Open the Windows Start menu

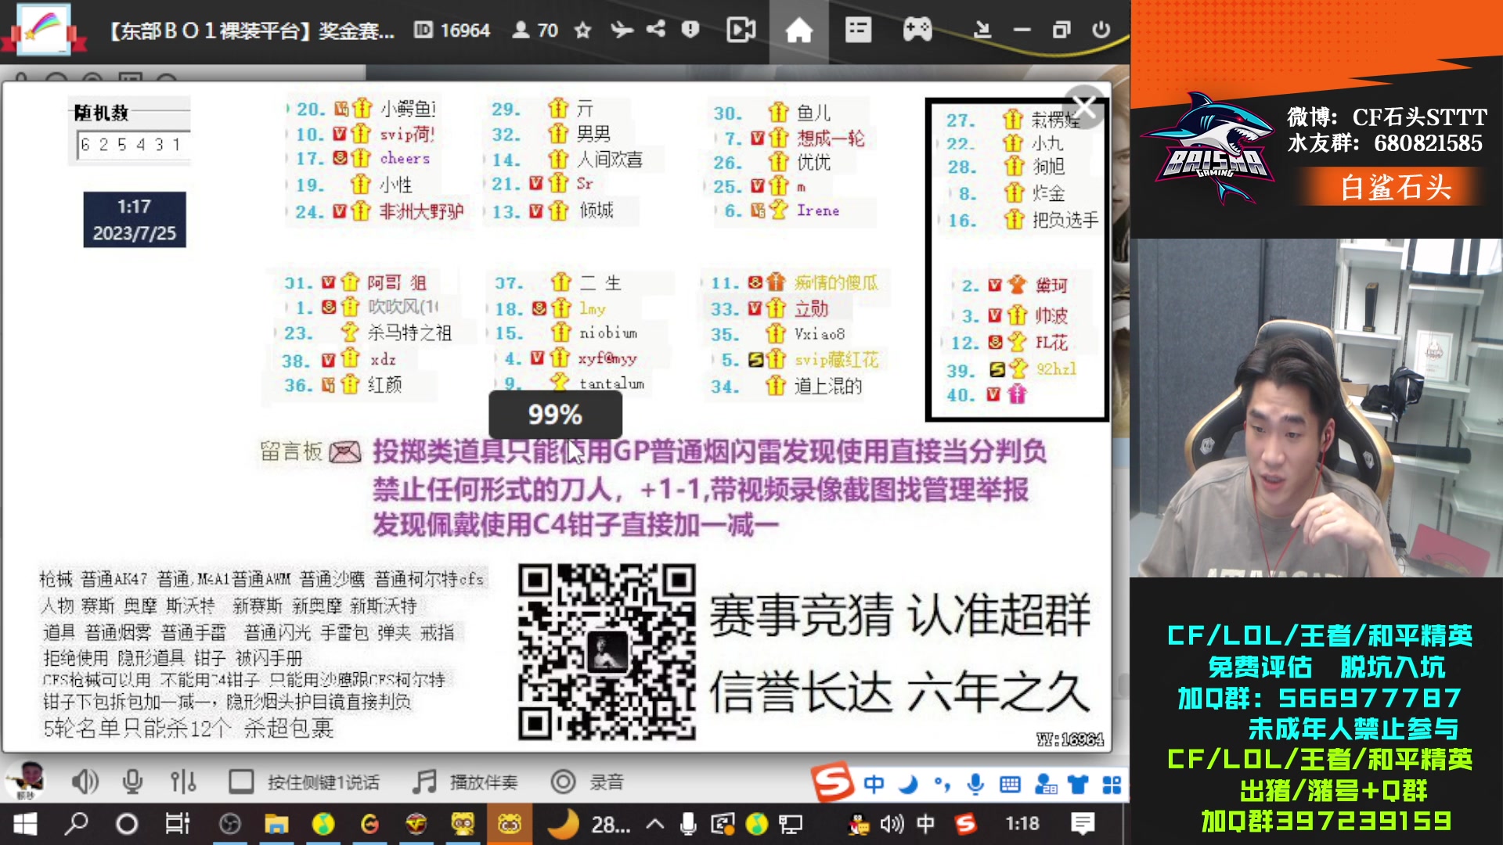25,824
